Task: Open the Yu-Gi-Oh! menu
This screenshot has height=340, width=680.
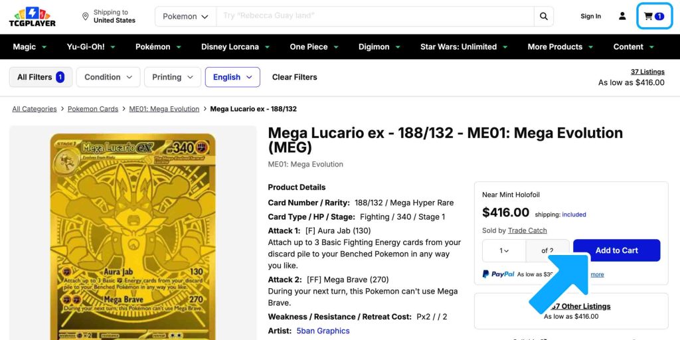Action: click(x=91, y=47)
